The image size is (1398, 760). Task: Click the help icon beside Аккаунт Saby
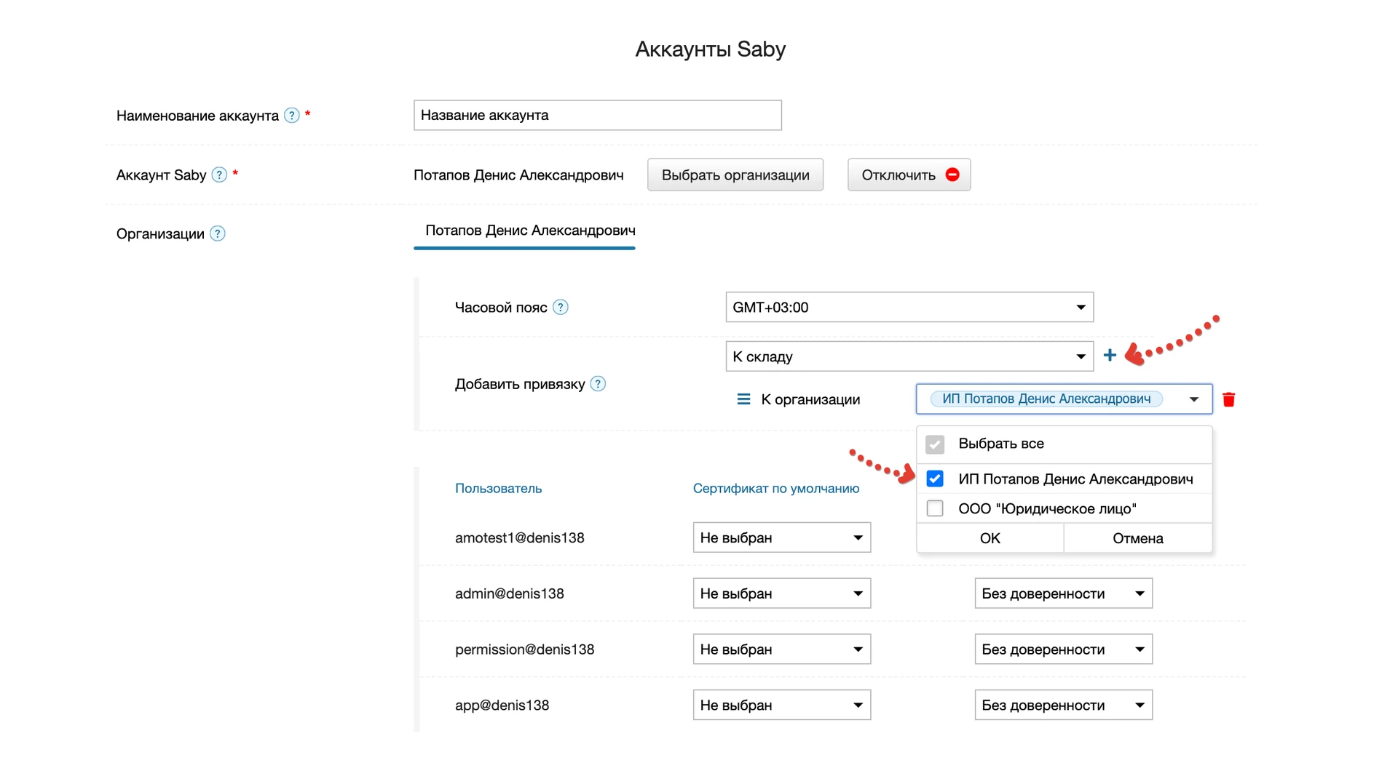click(x=219, y=175)
